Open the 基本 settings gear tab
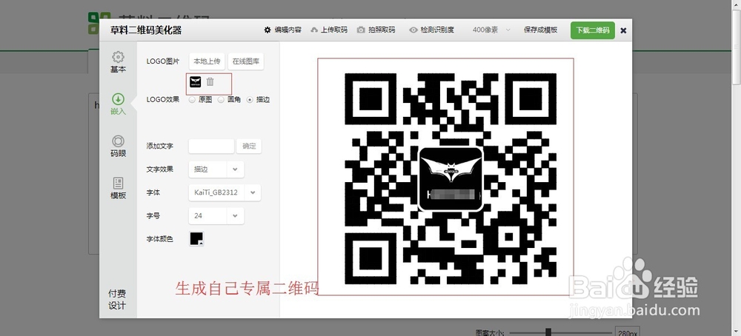Image resolution: width=741 pixels, height=336 pixels. [x=118, y=62]
